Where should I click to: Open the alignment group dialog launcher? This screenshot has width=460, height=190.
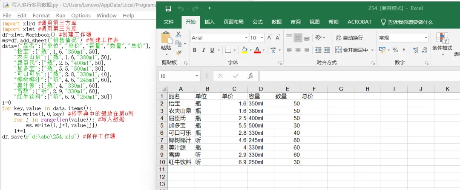click(373, 63)
